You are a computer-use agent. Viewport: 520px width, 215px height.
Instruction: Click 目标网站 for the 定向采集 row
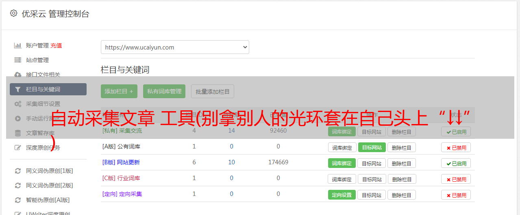(x=372, y=195)
